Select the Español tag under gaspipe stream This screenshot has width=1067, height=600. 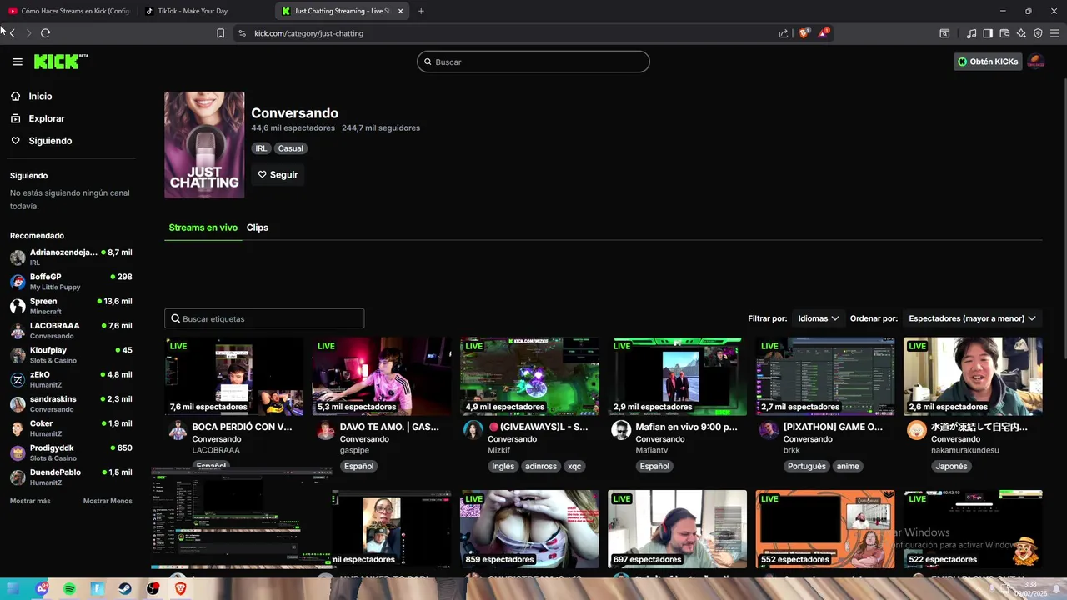[359, 466]
